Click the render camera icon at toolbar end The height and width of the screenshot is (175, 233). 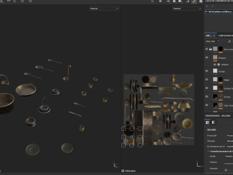pyautogui.click(x=201, y=1)
